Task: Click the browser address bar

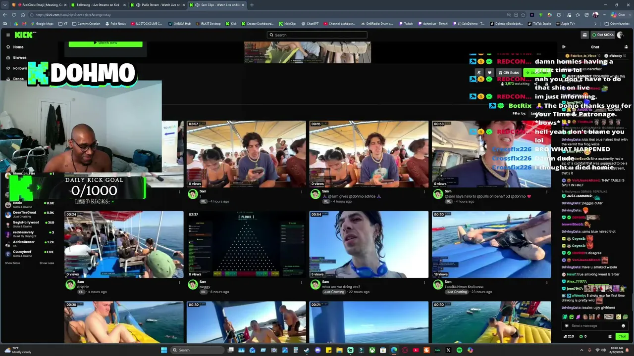Action: point(267,15)
